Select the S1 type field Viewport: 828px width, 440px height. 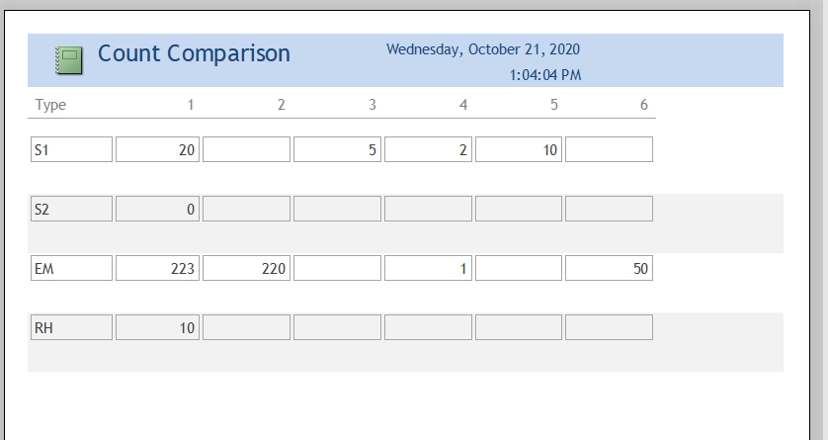coord(71,149)
